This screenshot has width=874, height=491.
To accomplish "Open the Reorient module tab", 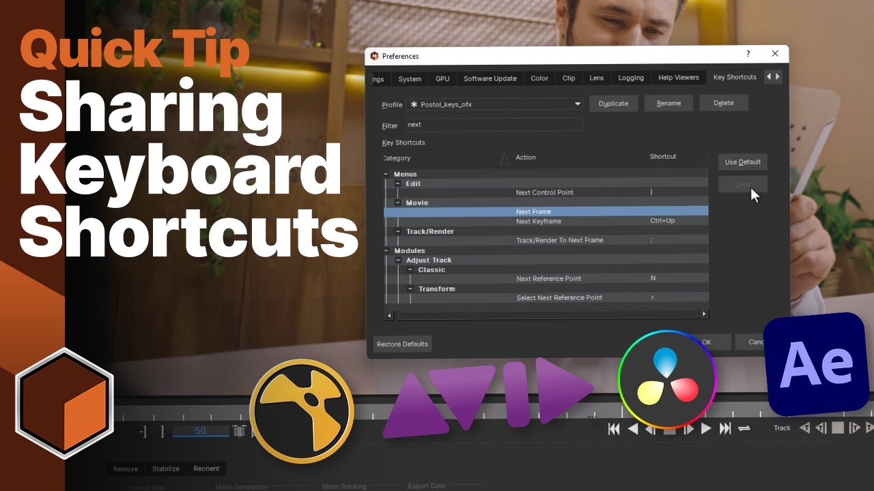I will [206, 468].
